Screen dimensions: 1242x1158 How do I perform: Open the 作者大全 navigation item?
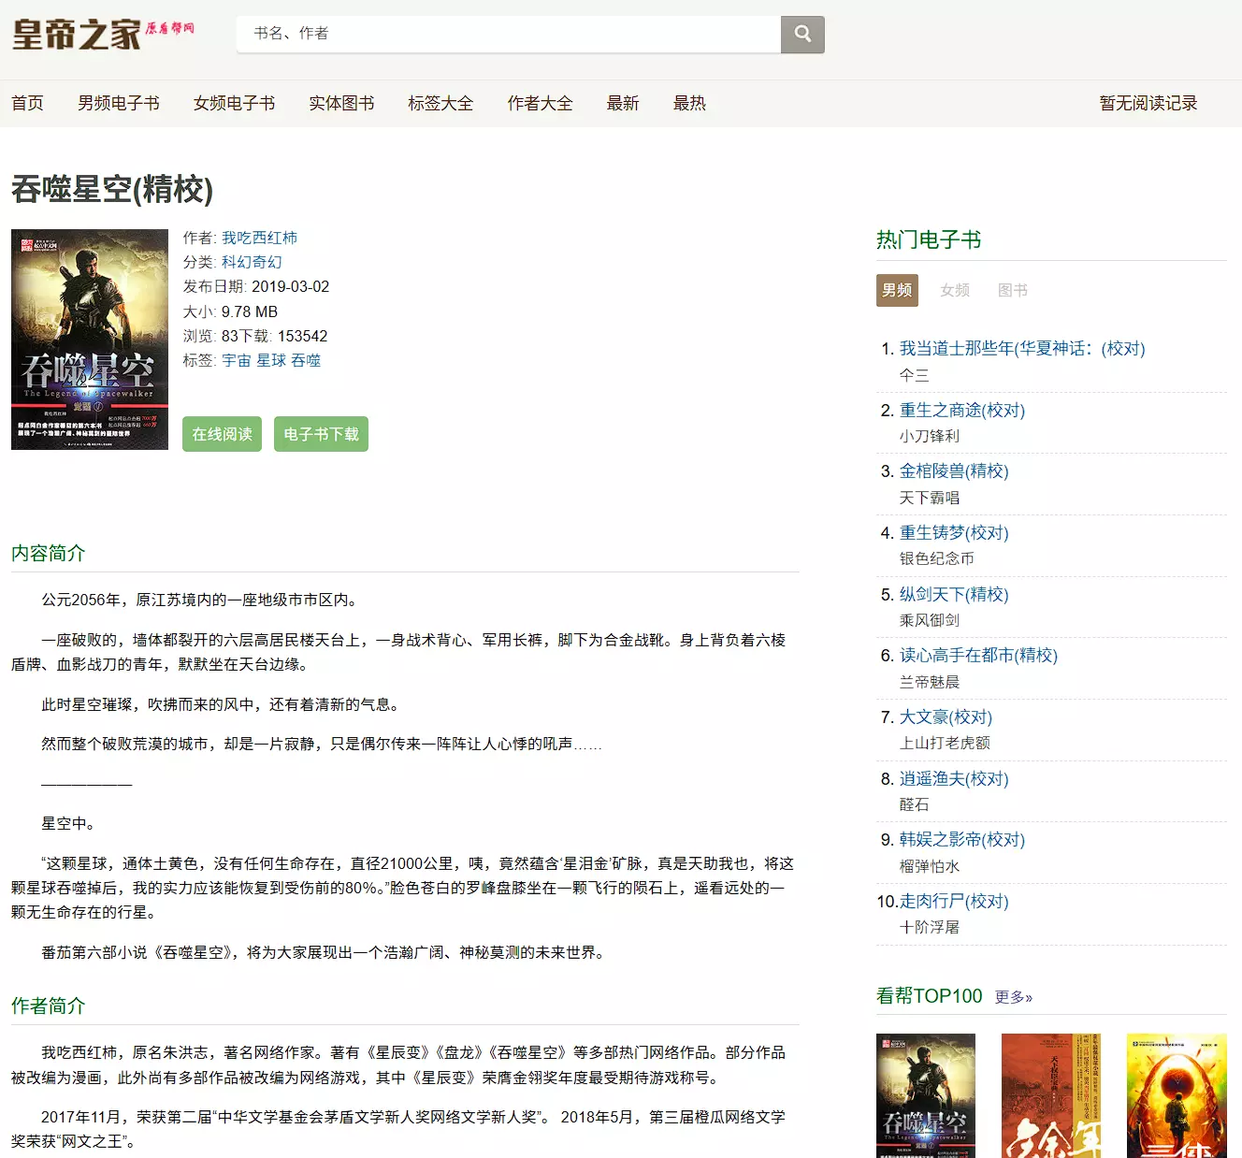click(540, 103)
